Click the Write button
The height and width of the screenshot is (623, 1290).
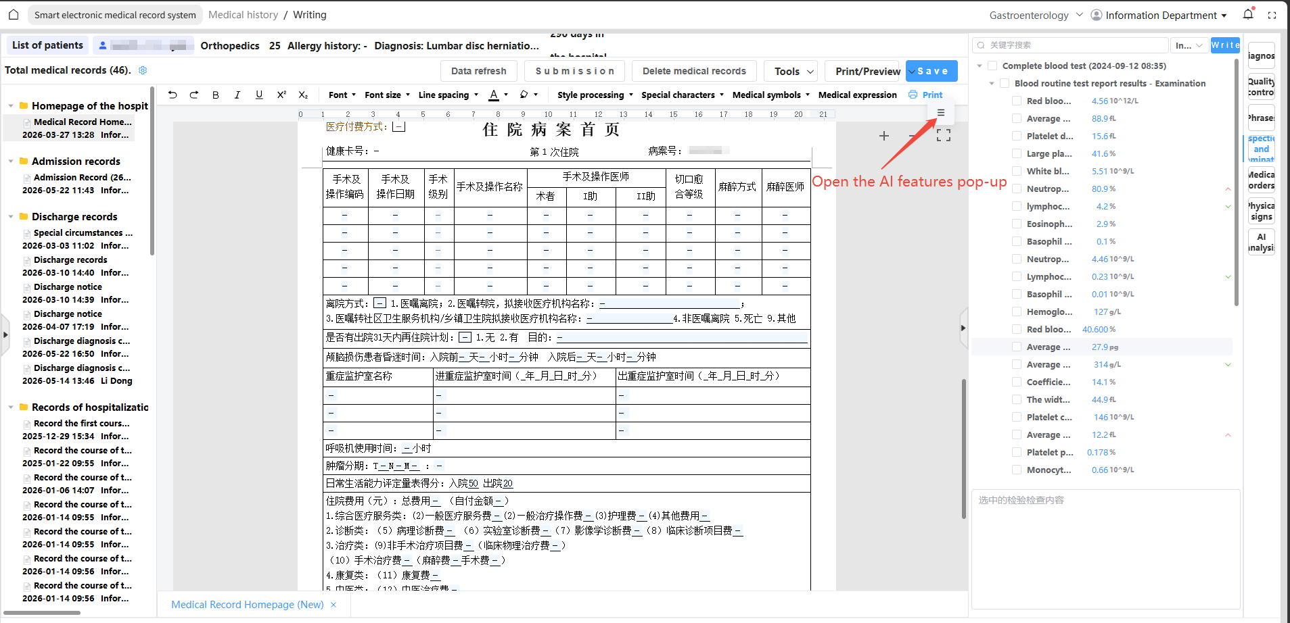(1225, 45)
